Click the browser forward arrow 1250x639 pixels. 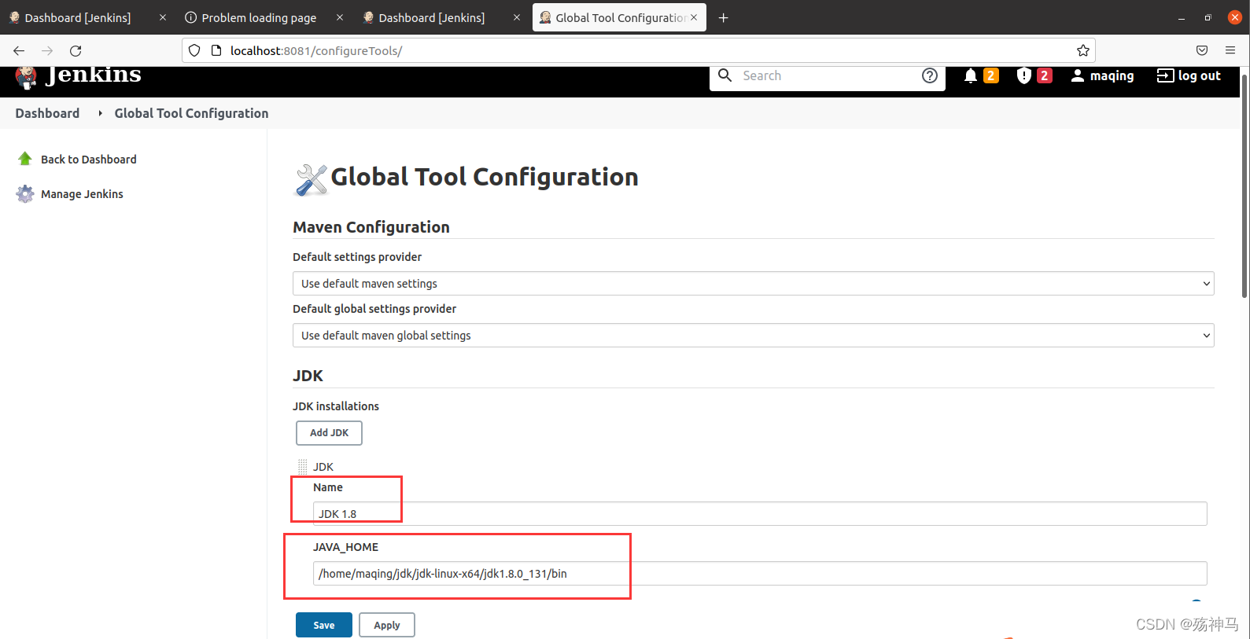coord(47,50)
